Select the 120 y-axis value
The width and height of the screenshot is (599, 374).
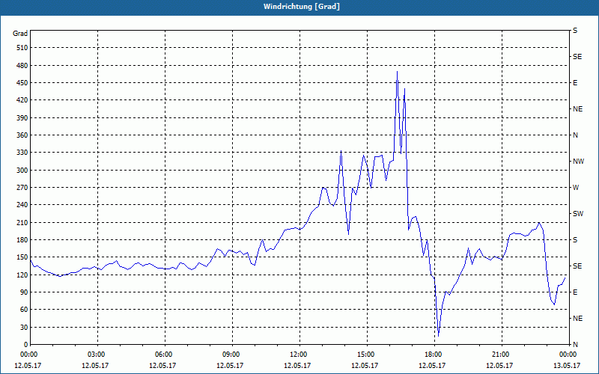[x=22, y=275]
